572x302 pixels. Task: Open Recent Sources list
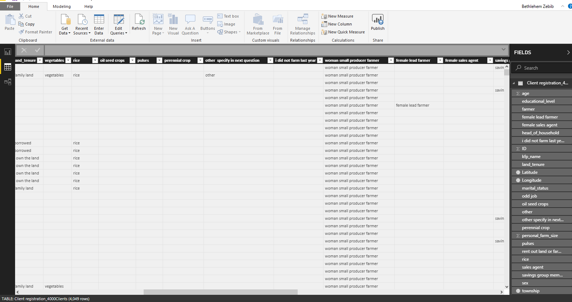click(82, 24)
